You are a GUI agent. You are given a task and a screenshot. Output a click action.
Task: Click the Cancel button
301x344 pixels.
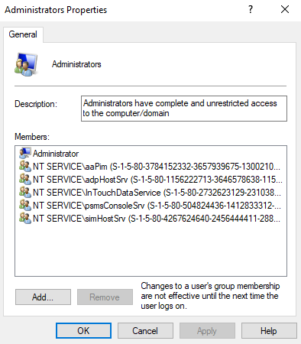145,331
